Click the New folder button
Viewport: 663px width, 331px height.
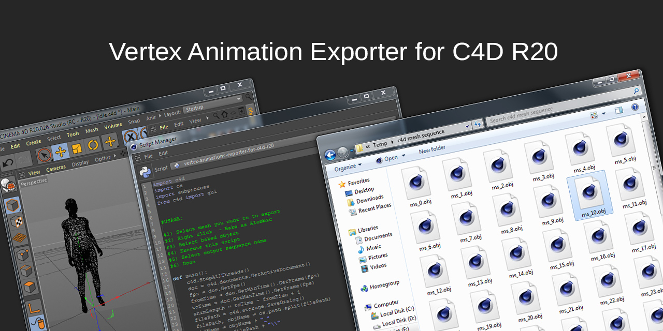click(x=432, y=148)
